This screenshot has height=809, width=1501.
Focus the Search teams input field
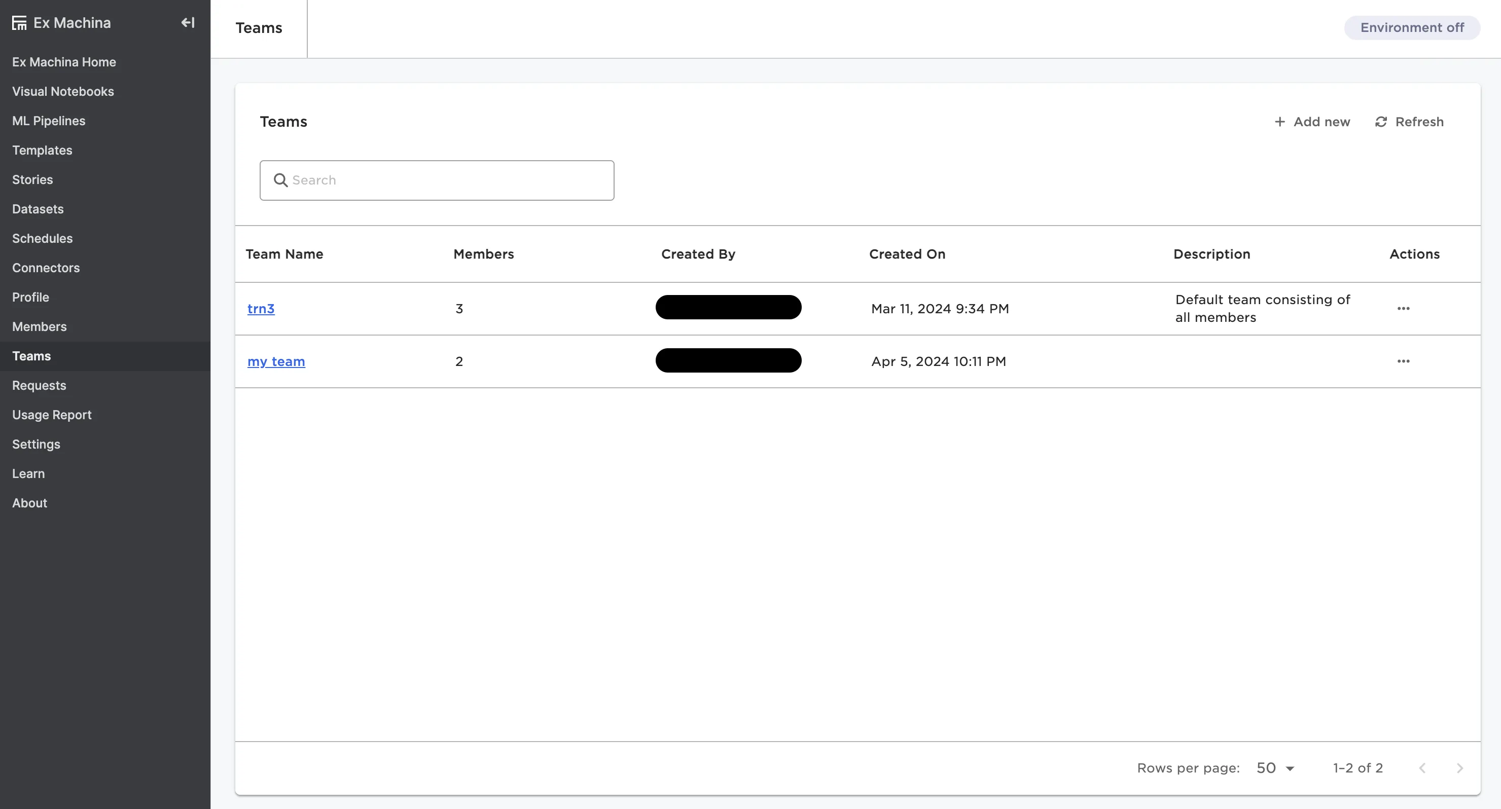449,180
